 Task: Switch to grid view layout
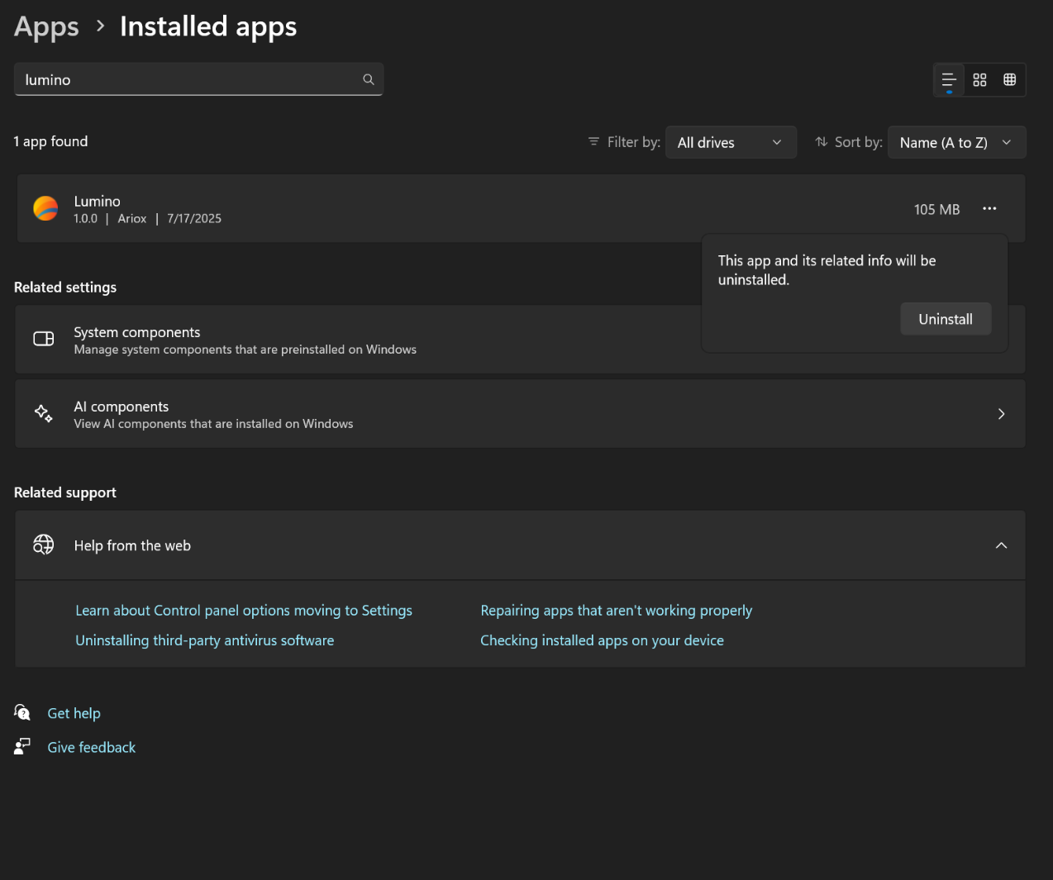pyautogui.click(x=979, y=80)
